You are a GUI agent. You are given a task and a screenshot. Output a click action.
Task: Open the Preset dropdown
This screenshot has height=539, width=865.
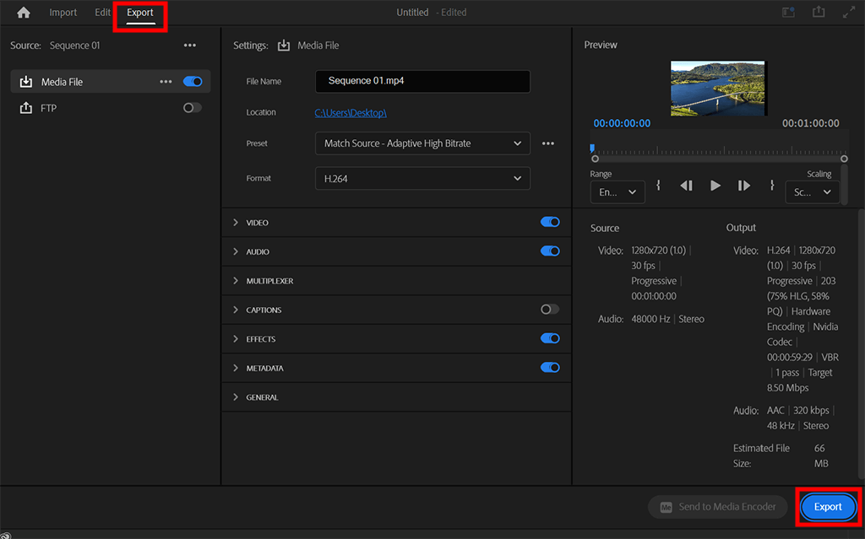(x=422, y=143)
